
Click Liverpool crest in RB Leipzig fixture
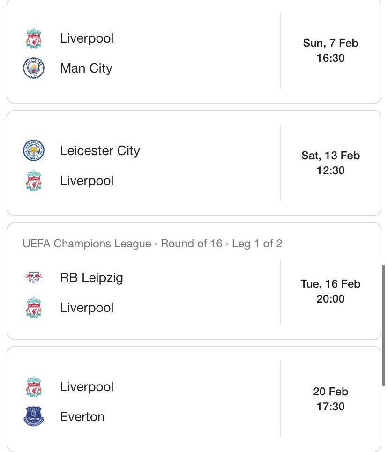tap(34, 307)
